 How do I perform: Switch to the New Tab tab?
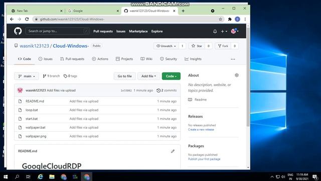tap(37, 11)
